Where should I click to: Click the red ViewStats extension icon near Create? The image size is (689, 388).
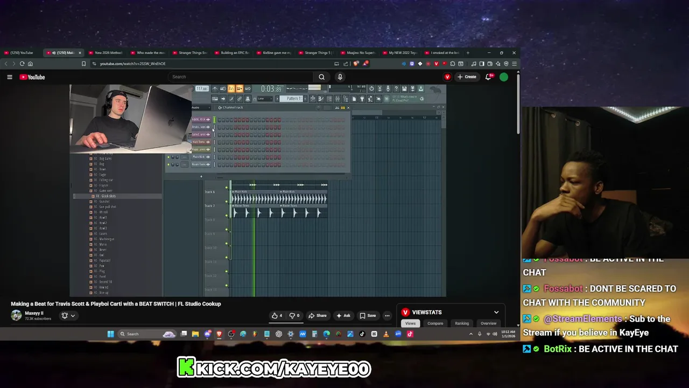pyautogui.click(x=447, y=77)
